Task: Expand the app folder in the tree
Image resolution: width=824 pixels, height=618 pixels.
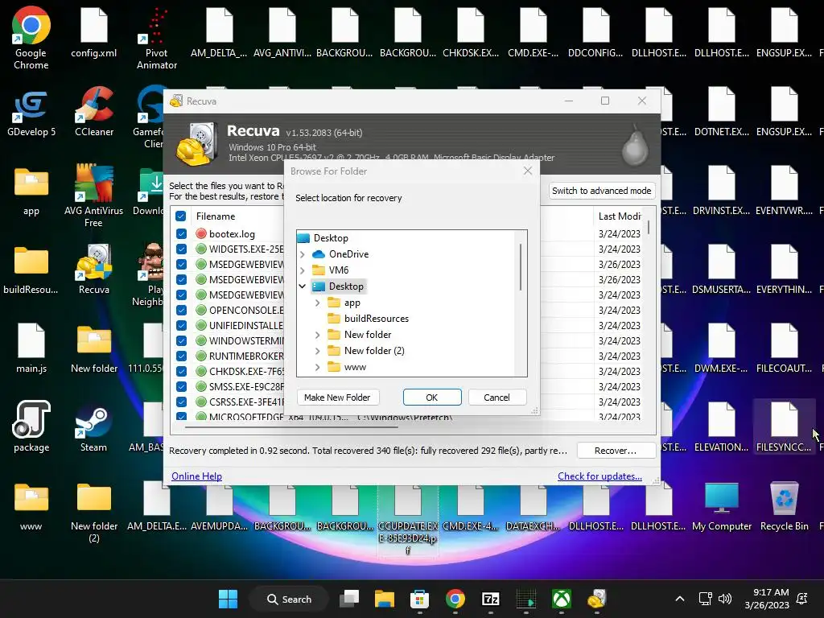Action: 317,303
